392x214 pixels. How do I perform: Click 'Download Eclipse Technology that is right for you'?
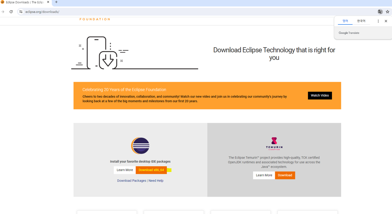coord(274,54)
